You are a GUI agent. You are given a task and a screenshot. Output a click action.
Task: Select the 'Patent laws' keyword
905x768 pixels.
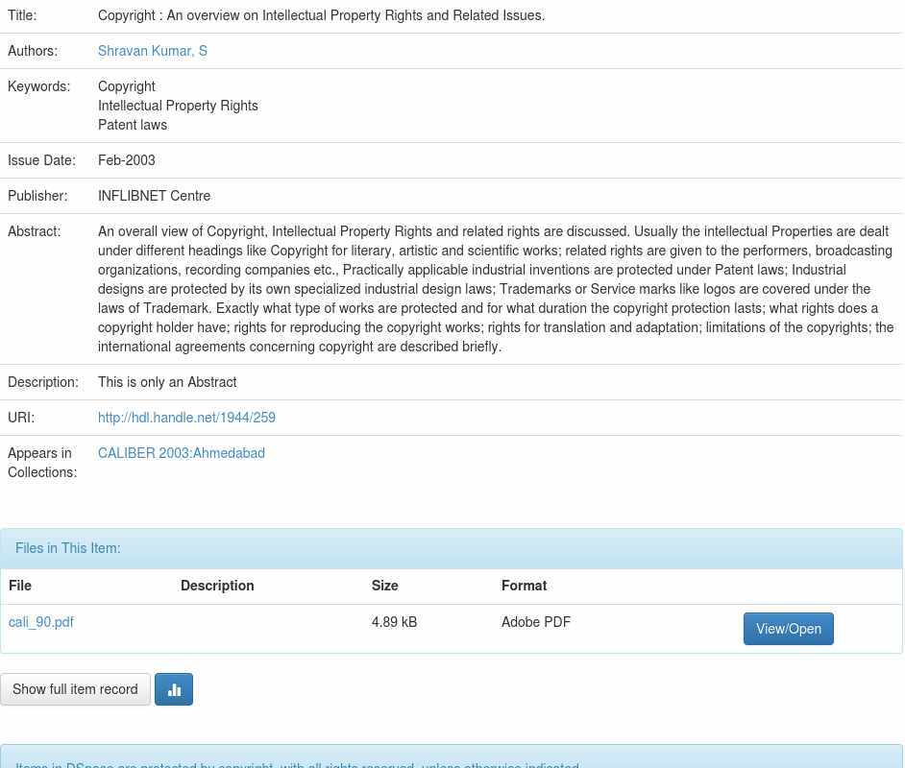pos(133,125)
